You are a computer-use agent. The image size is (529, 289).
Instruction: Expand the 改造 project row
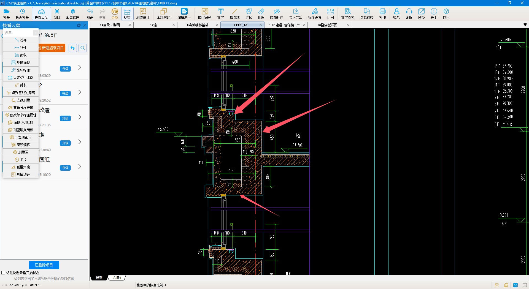coord(80,117)
